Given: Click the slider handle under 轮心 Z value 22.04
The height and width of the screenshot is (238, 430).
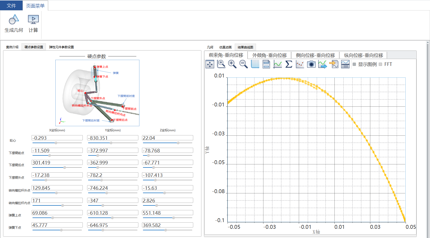Looking at the screenshot, I should tap(178, 143).
